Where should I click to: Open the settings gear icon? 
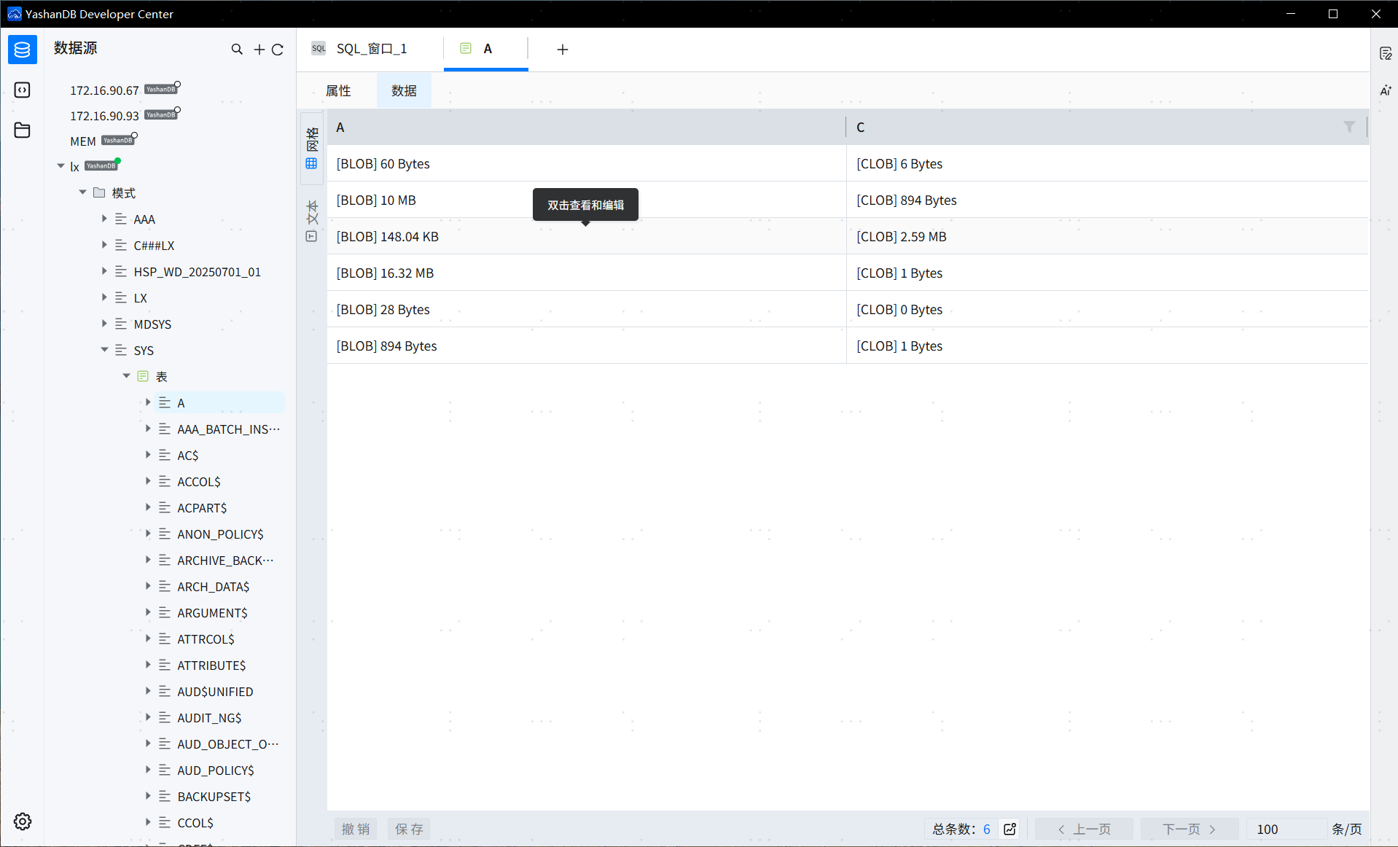click(x=23, y=821)
